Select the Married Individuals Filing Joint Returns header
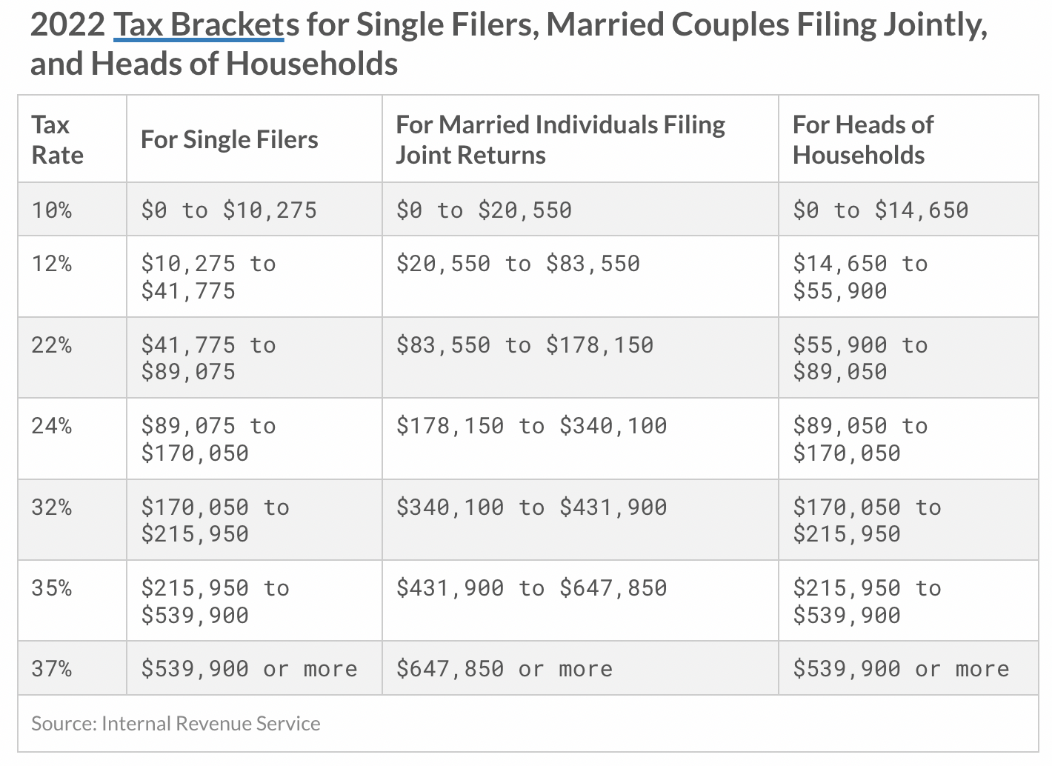 (560, 140)
